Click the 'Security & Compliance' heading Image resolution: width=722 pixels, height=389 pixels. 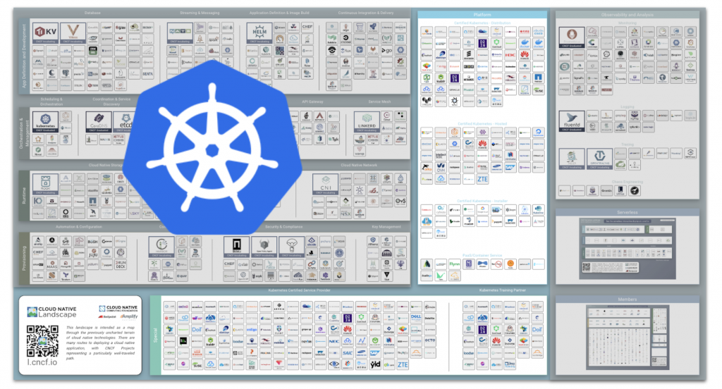tap(283, 227)
